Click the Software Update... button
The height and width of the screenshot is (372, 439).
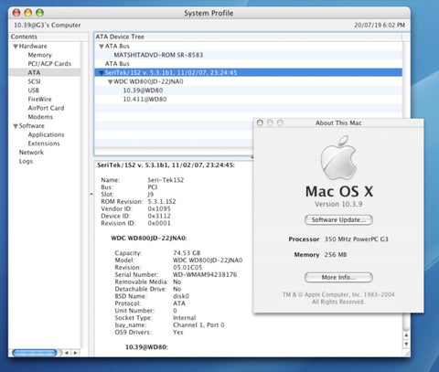pyautogui.click(x=338, y=220)
